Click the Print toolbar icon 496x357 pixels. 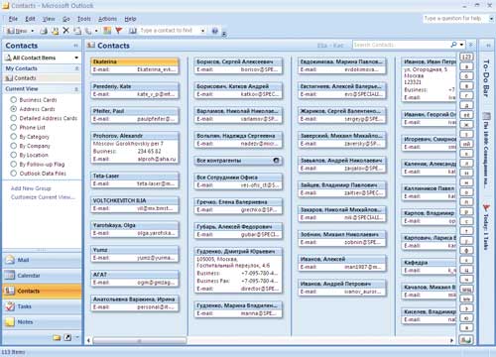[x=44, y=31]
